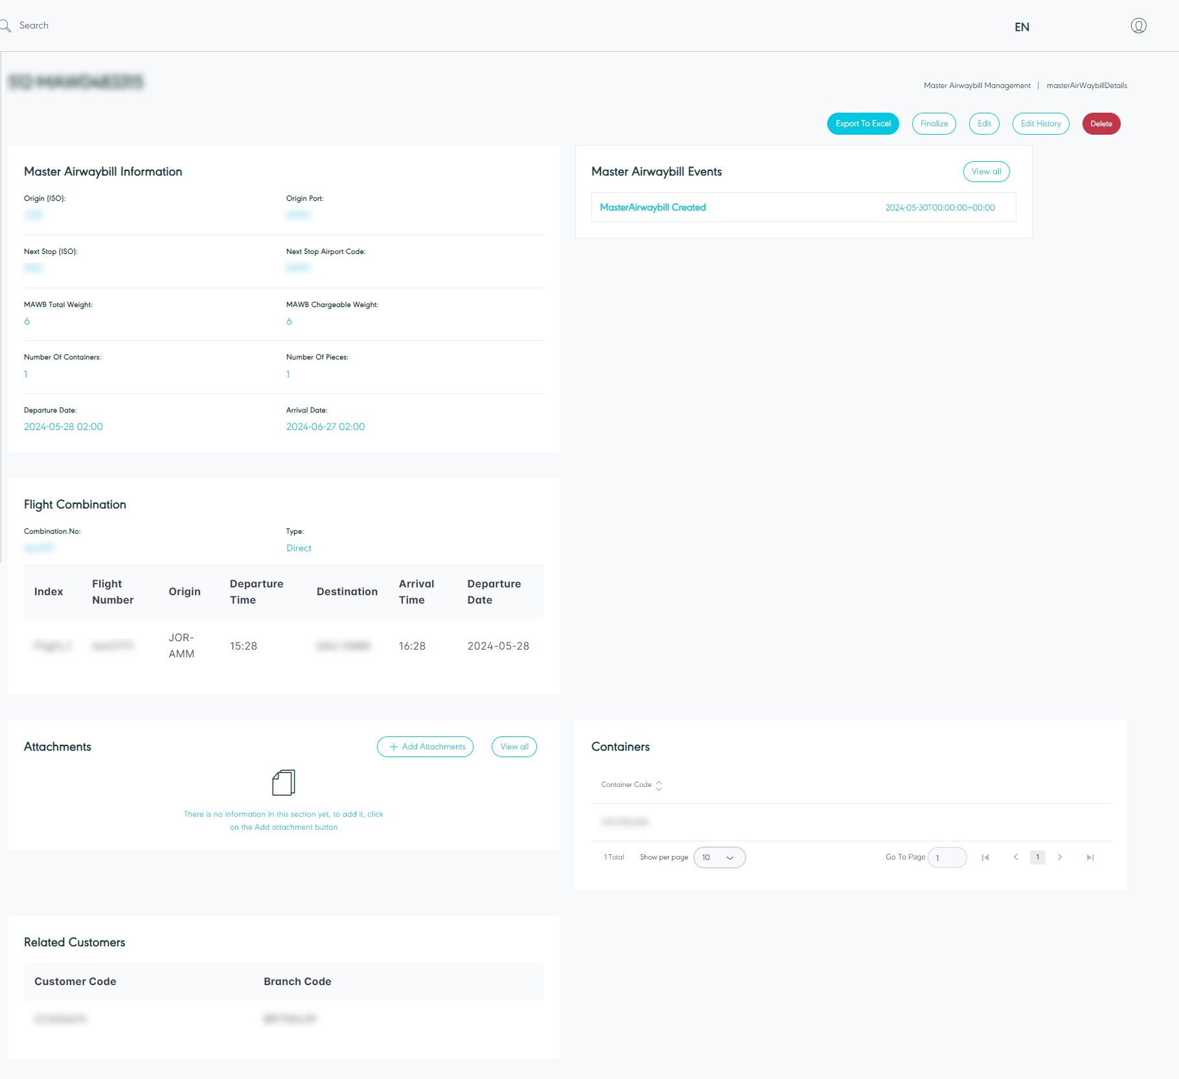Screen dimensions: 1179x1079
Task: Go to next containers page
Action: point(1060,858)
